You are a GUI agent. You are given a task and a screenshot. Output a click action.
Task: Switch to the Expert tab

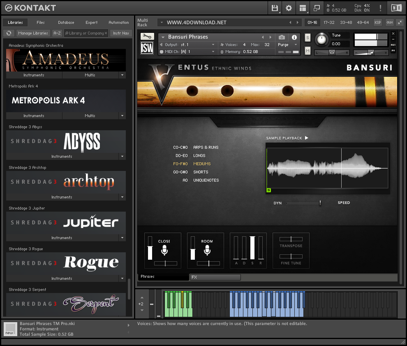[x=92, y=23]
